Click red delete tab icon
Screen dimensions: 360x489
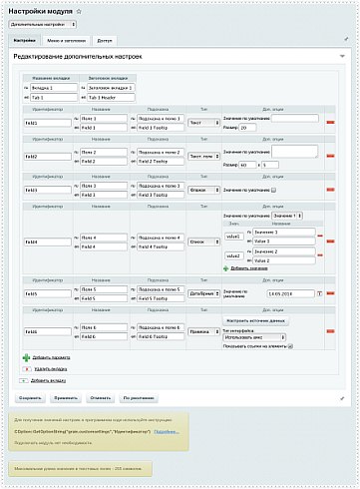(27, 369)
